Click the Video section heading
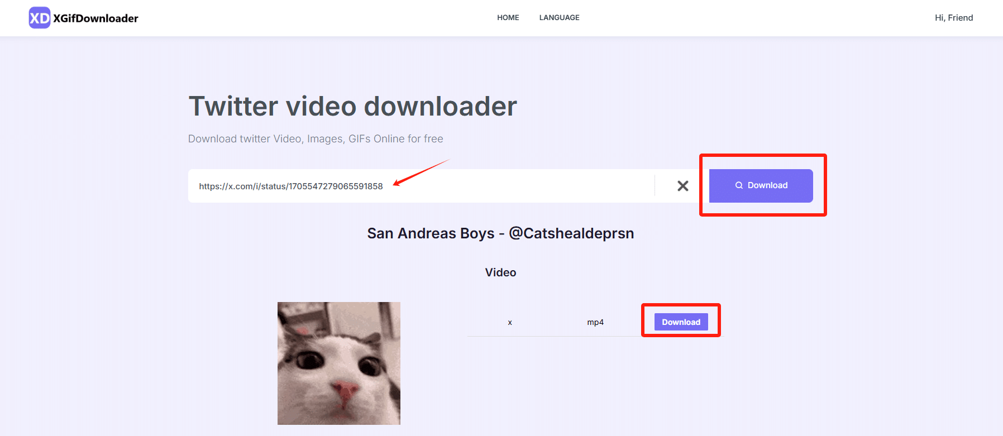 tap(500, 272)
